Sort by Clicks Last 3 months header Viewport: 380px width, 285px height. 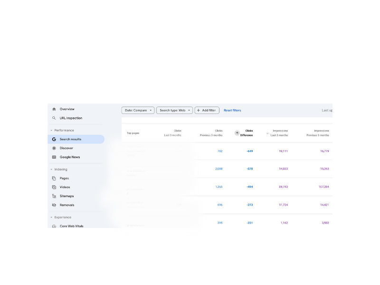(172, 133)
